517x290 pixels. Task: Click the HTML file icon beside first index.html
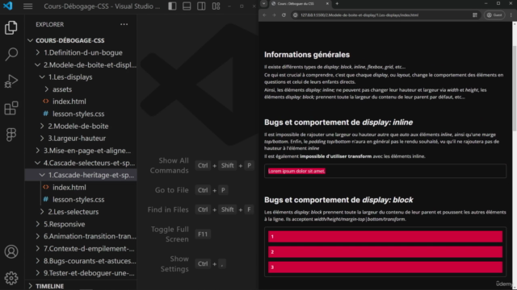click(46, 101)
